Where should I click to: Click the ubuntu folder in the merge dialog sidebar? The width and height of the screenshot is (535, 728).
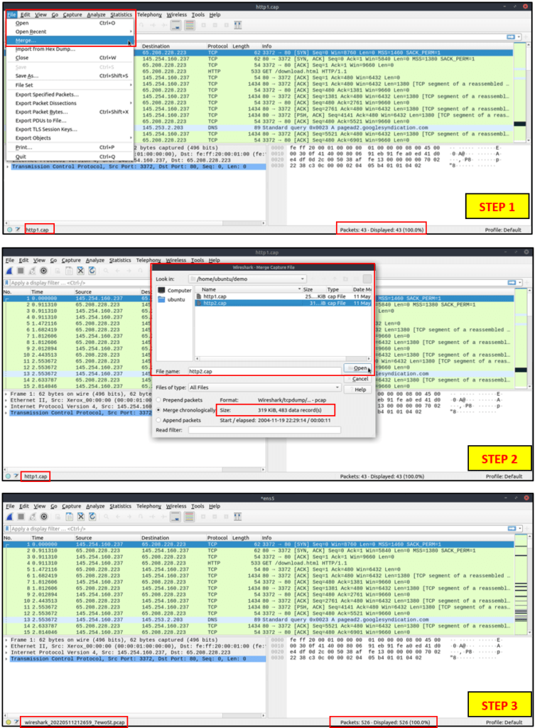(x=172, y=299)
